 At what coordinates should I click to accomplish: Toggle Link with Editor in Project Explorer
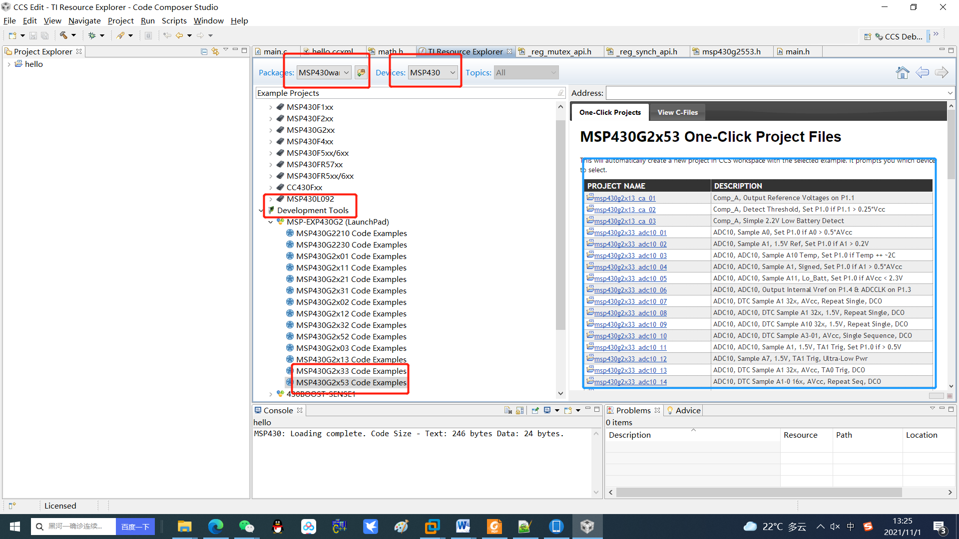point(215,51)
